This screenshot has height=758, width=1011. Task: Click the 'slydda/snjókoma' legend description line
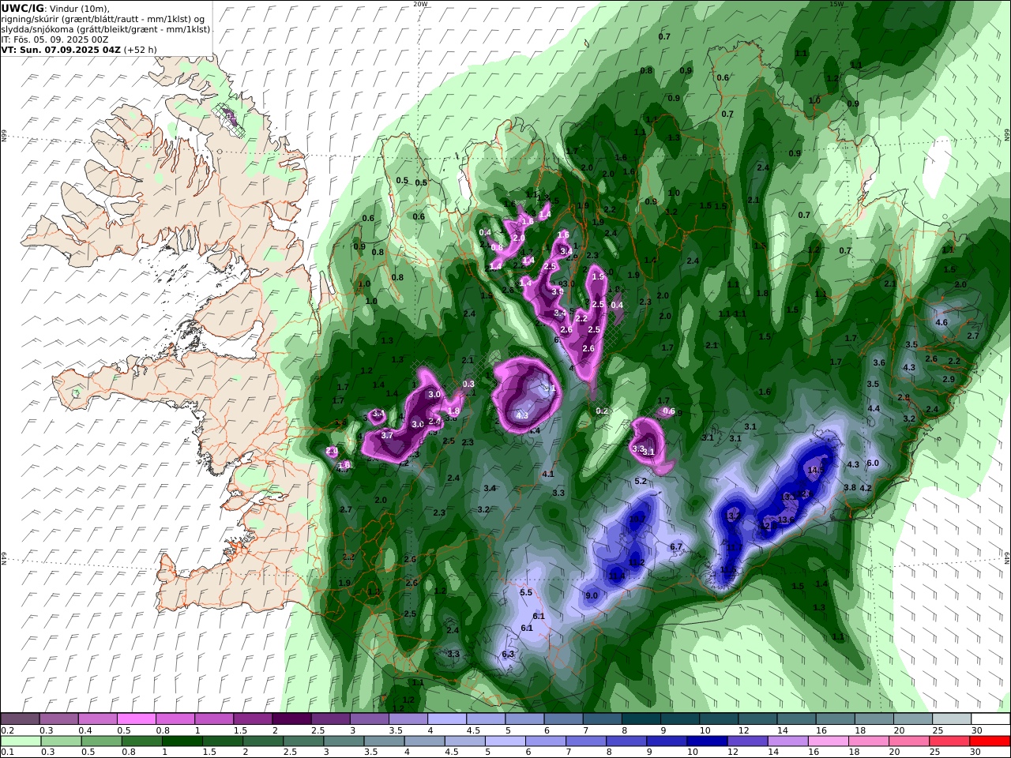(x=106, y=28)
